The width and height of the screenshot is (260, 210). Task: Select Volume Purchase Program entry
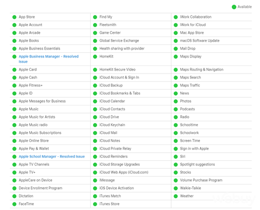201,180
